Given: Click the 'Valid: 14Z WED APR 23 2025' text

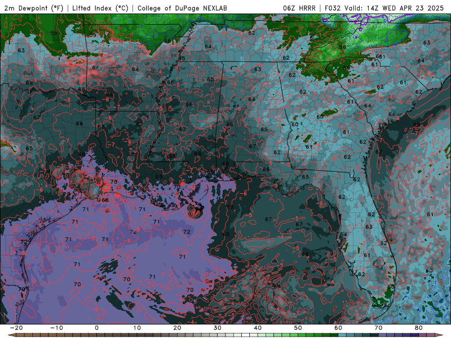Looking at the screenshot, I should 394,8.
